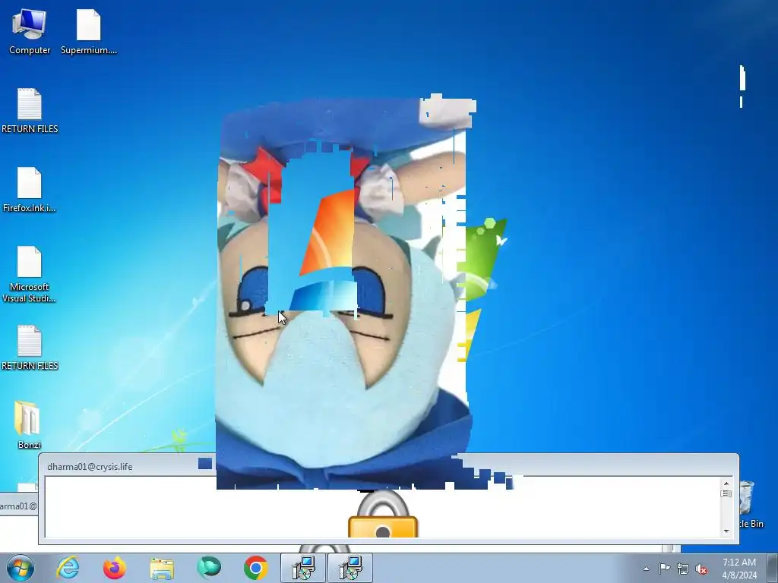Open the network tray icon
The height and width of the screenshot is (583, 778).
pyautogui.click(x=683, y=569)
